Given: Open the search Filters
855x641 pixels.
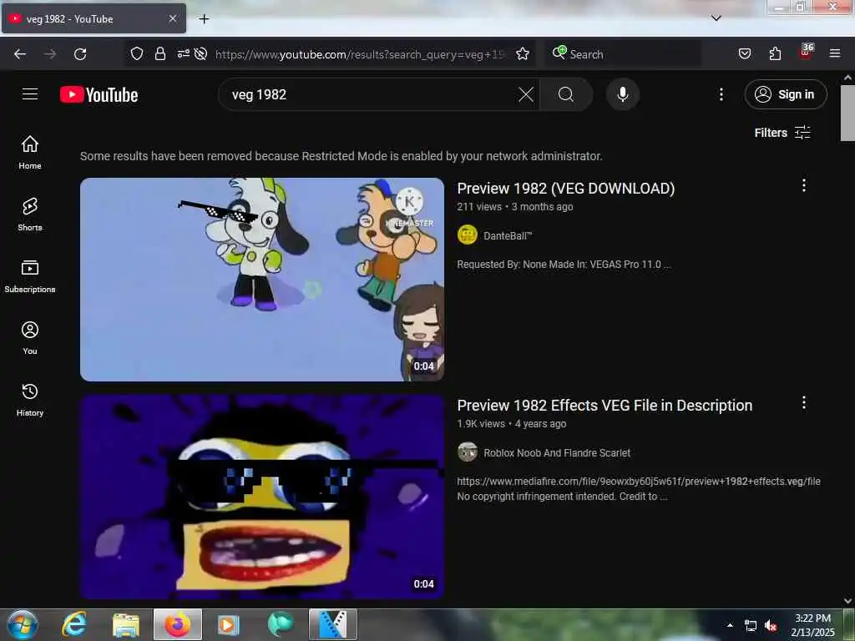Looking at the screenshot, I should click(x=782, y=133).
